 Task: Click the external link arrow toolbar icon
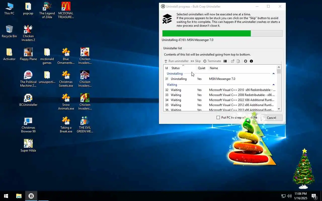point(233,61)
